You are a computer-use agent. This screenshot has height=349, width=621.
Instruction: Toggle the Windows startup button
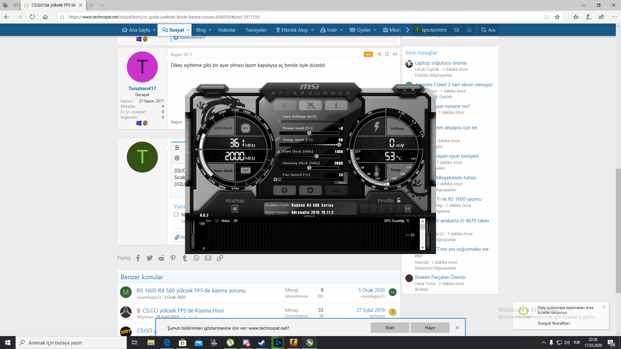235,209
